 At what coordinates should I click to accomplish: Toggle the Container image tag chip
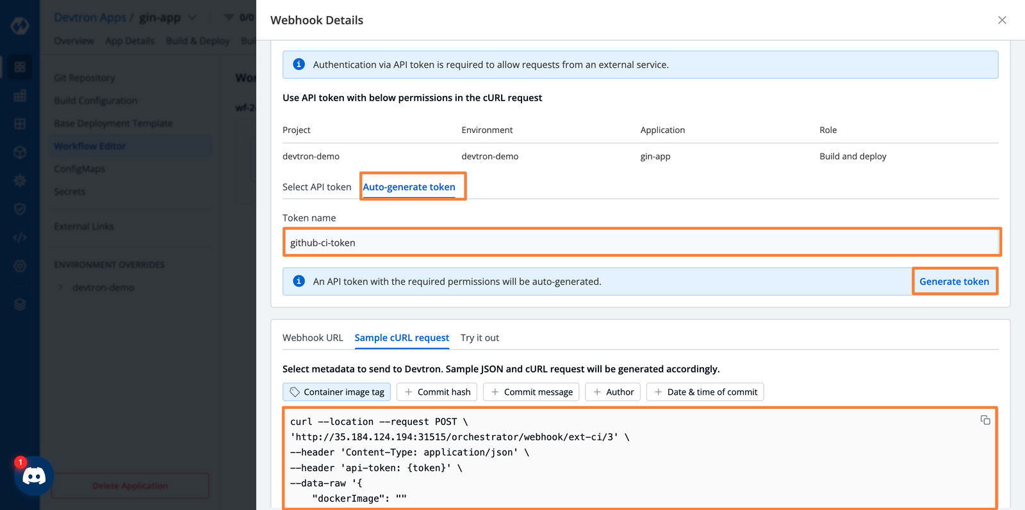337,392
